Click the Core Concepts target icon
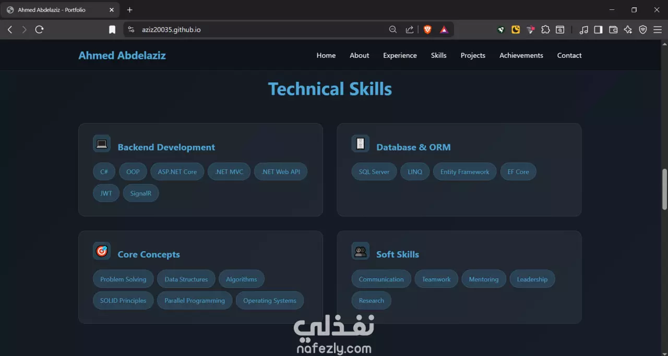This screenshot has width=668, height=356. 102,251
